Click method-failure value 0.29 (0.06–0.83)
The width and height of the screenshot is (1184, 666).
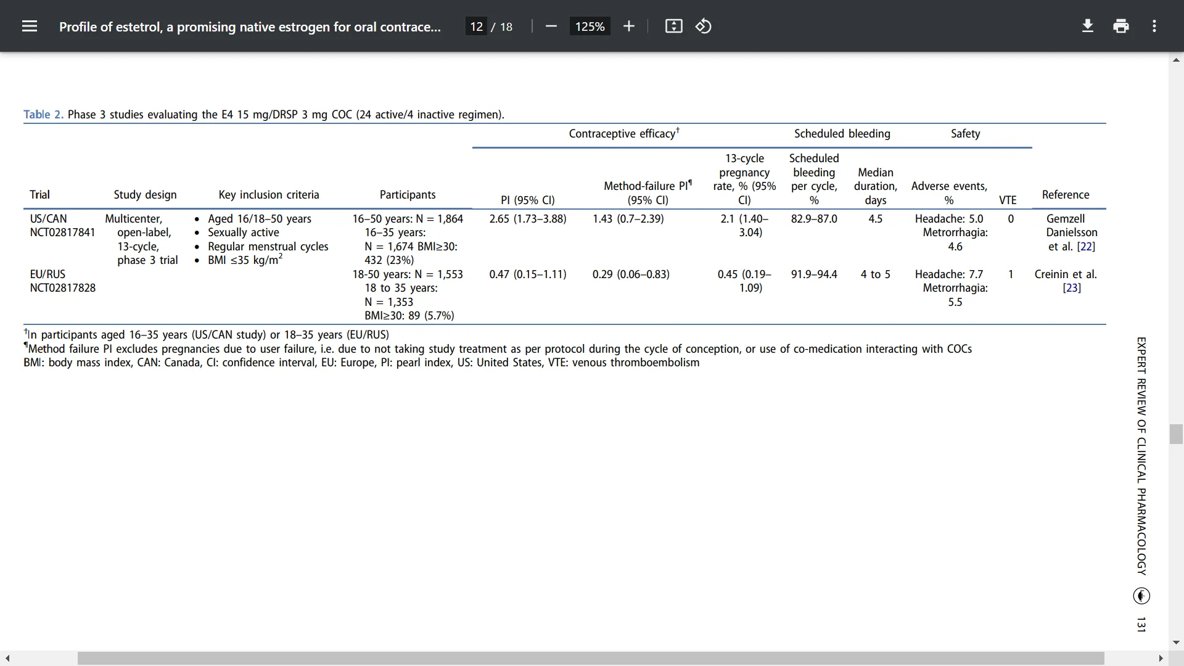tap(631, 274)
